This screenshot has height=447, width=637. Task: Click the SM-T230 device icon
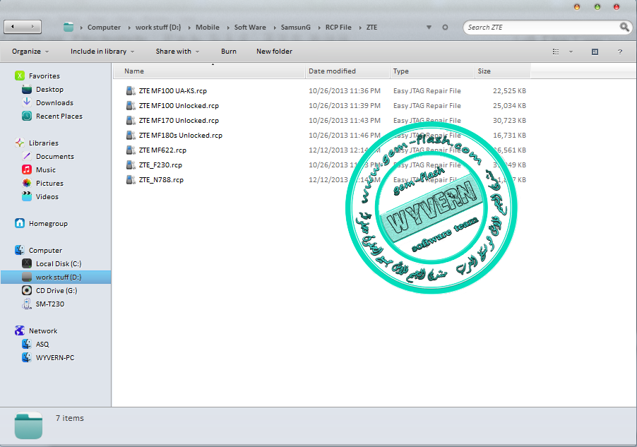(27, 304)
